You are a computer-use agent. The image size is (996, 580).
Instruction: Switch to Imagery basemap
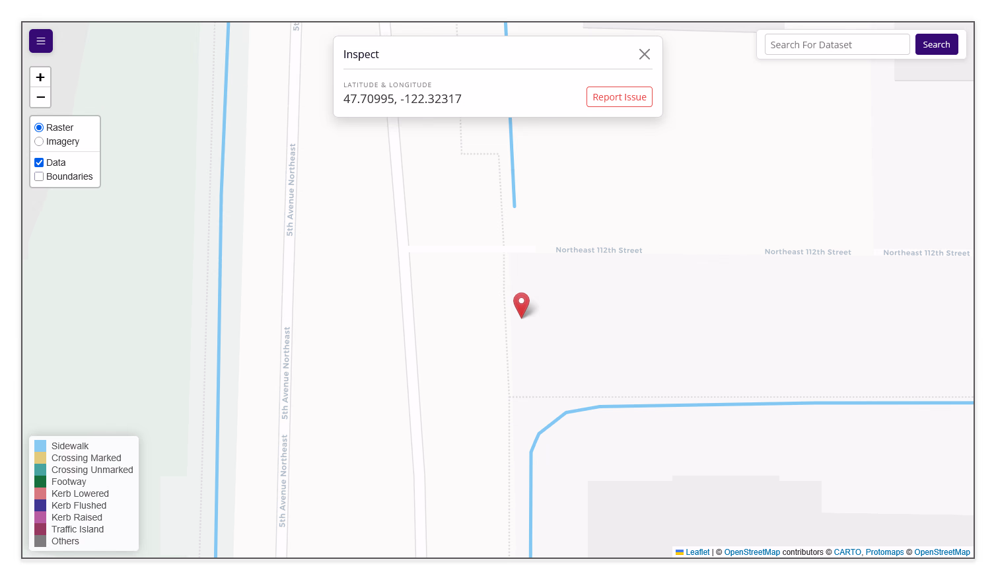[39, 141]
